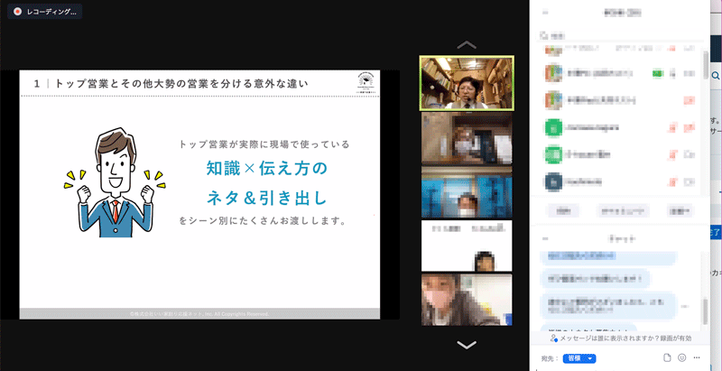Click the left button below participant list
Image resolution: width=722 pixels, height=371 pixels.
[562, 209]
